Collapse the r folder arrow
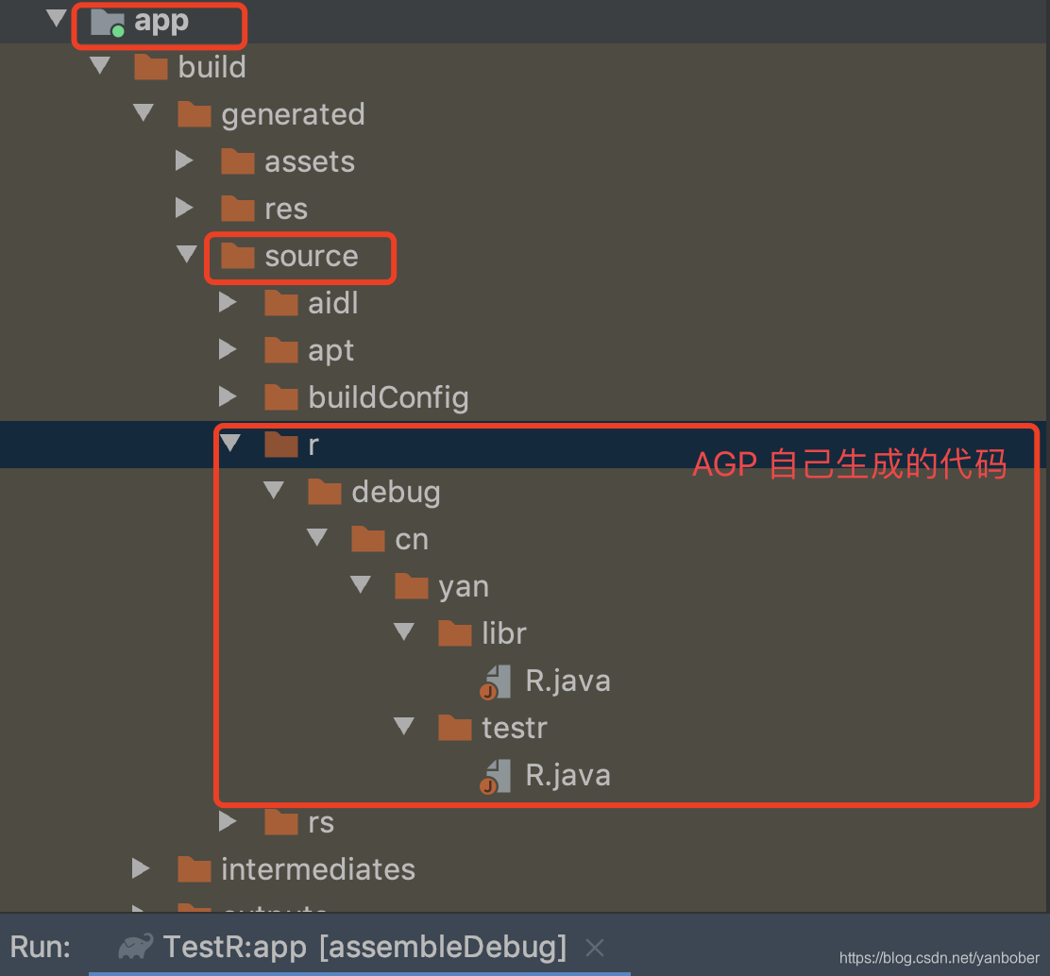This screenshot has height=976, width=1050. (230, 443)
